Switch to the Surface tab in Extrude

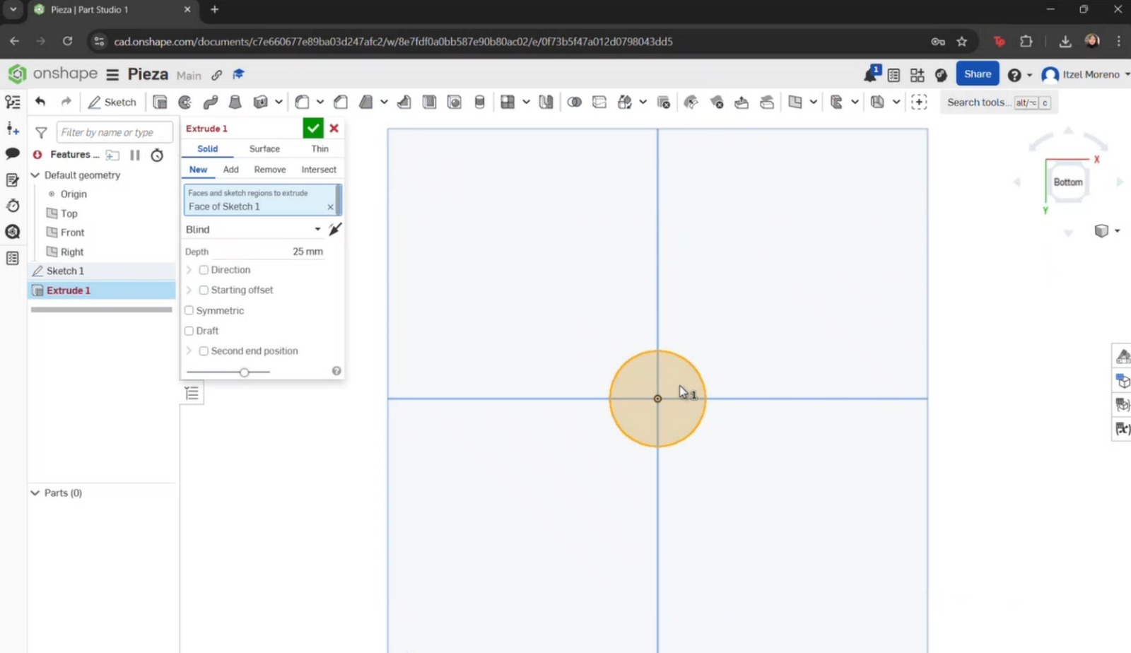click(264, 148)
